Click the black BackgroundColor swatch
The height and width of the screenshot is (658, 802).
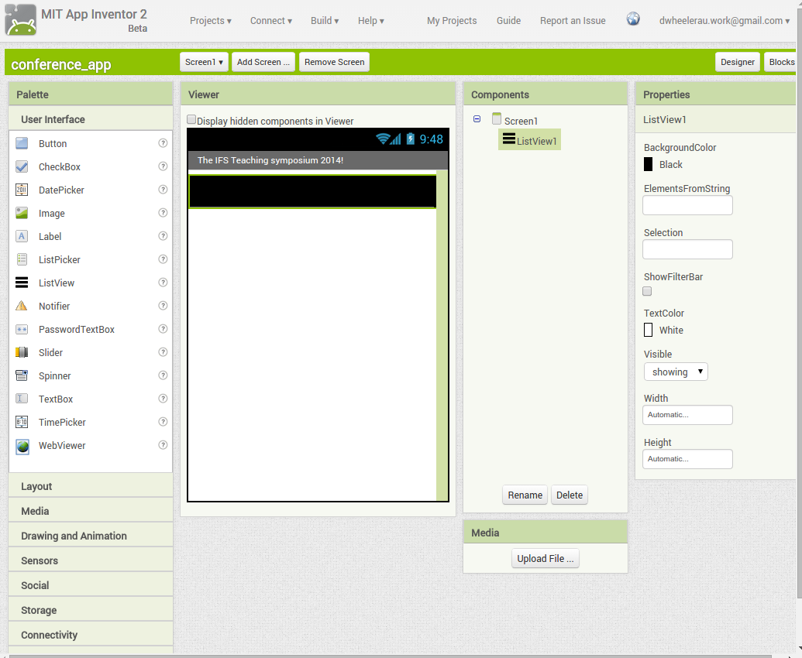(649, 164)
